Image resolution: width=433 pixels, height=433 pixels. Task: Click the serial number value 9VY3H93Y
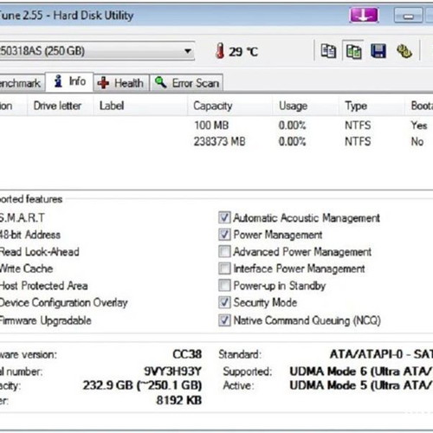(172, 372)
